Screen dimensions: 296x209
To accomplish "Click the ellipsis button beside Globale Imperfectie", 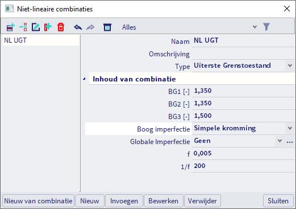I will pyautogui.click(x=290, y=141).
